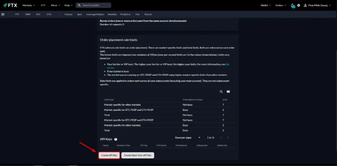Expand the Help dropdown menu

pos(69,5)
